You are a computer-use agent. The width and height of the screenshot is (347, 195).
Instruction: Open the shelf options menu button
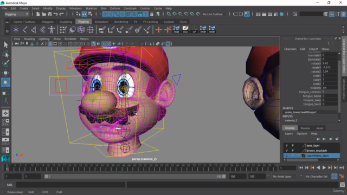[x=7, y=31]
